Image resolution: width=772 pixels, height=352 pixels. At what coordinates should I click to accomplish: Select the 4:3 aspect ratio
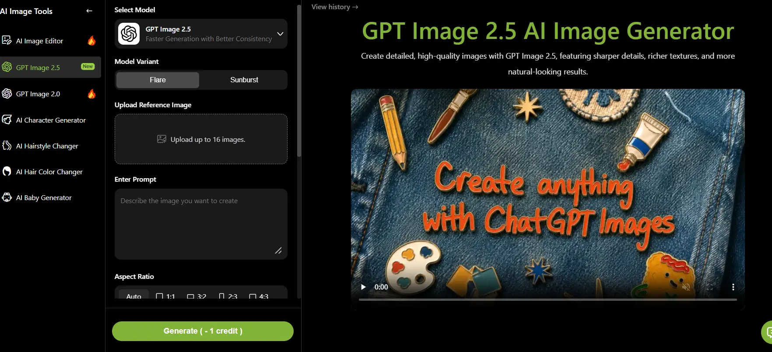coord(259,296)
